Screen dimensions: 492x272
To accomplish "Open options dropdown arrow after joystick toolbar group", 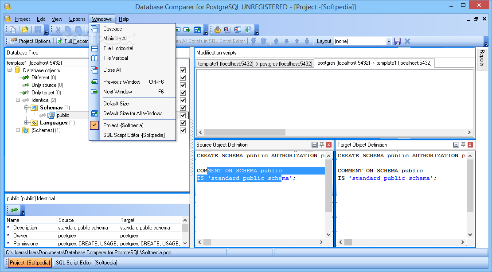I will coord(257,31).
